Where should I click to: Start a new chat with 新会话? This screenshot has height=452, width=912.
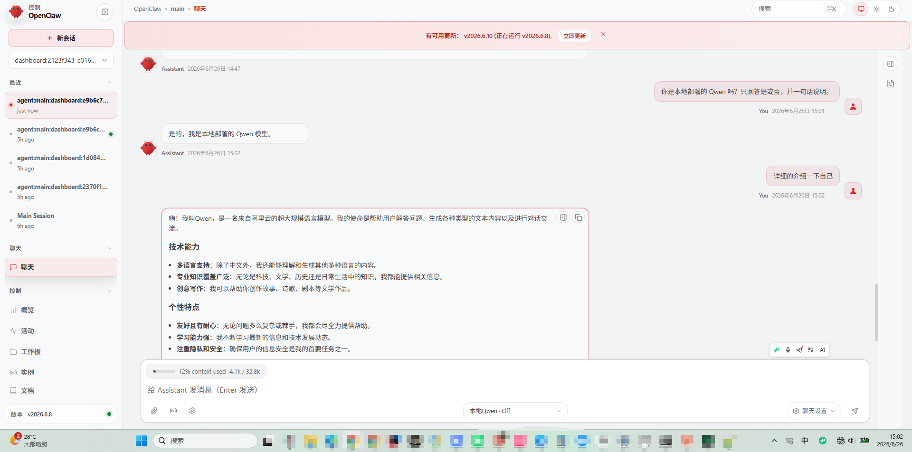click(x=61, y=38)
